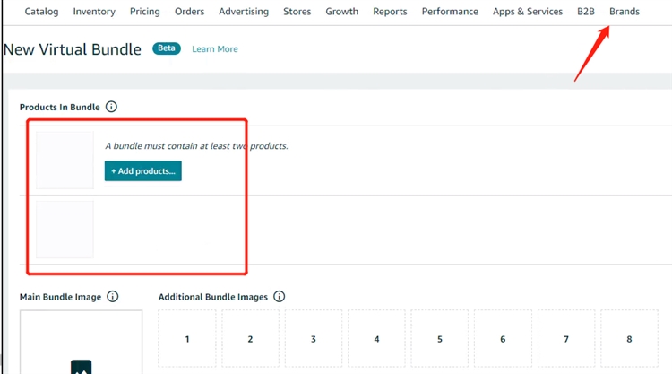Screen dimensions: 672x374
Task: Click additional bundle image slot 4
Action: tap(376, 339)
